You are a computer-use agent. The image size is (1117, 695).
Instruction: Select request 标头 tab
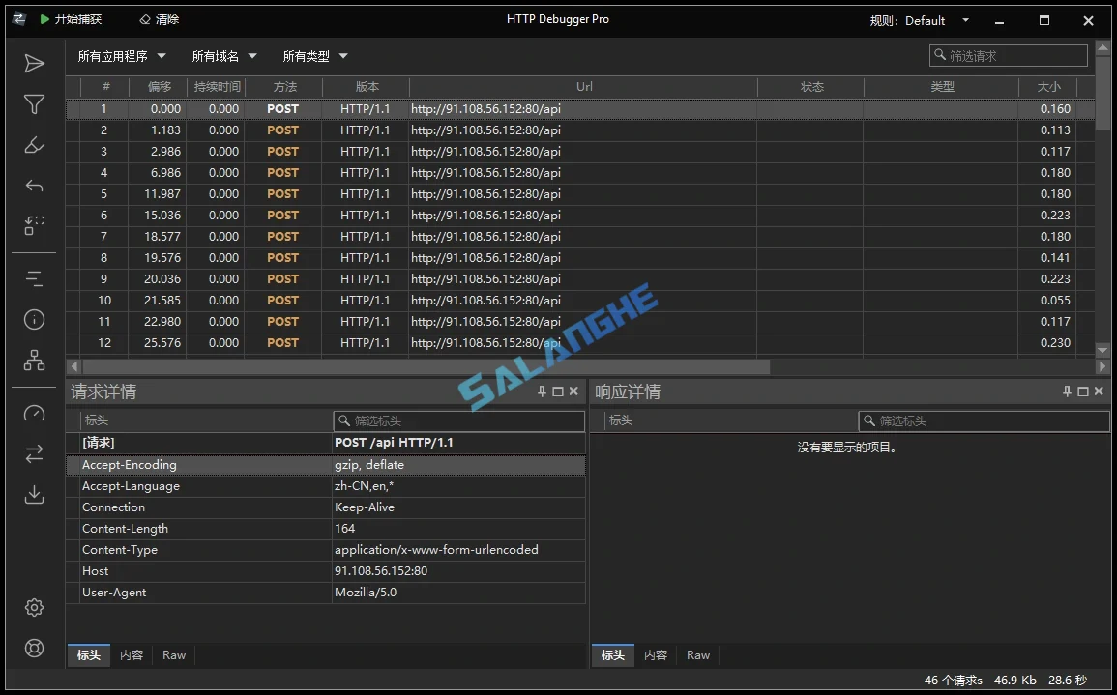click(89, 655)
